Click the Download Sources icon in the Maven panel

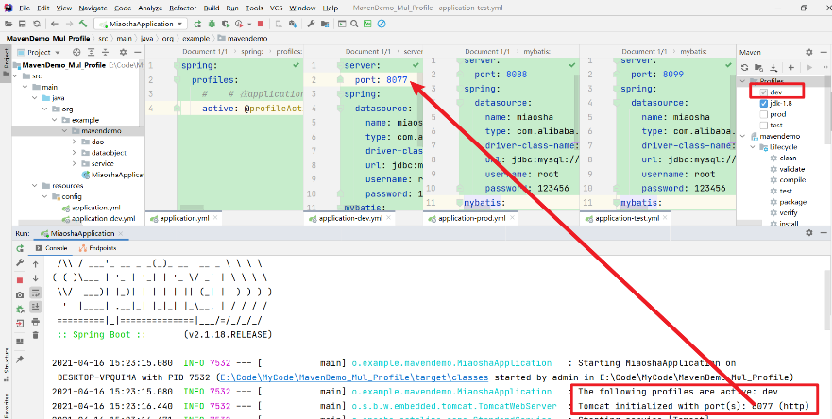coord(773,67)
